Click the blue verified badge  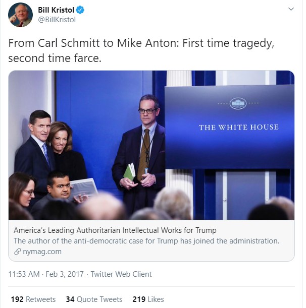coord(80,10)
